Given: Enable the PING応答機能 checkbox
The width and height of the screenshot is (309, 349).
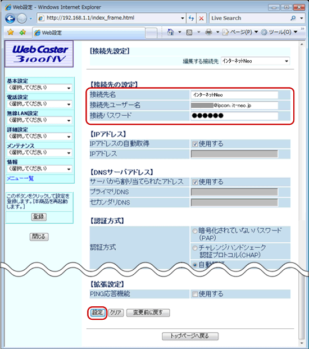Looking at the screenshot, I should [x=195, y=294].
